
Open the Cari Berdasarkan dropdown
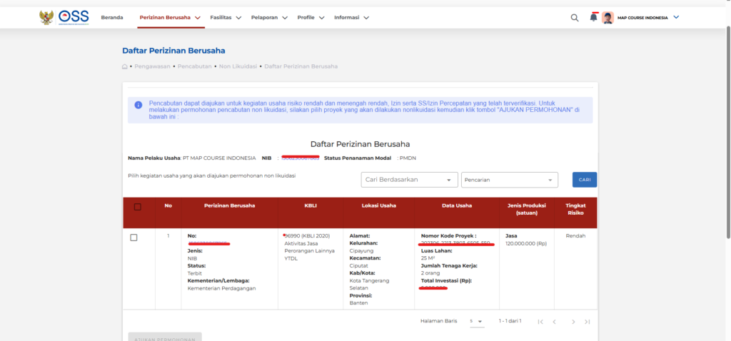pyautogui.click(x=409, y=180)
